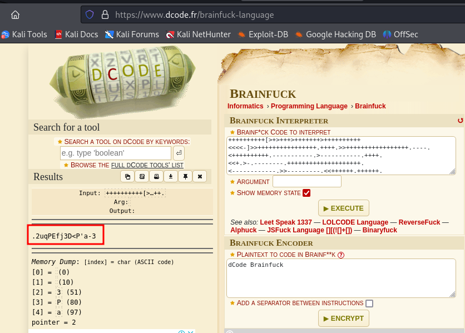
Task: Open the OffSec bookmark
Action: [400, 34]
